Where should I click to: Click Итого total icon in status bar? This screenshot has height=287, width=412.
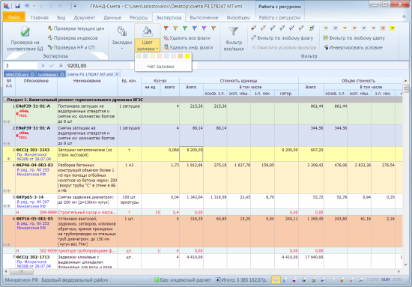[x=217, y=280]
